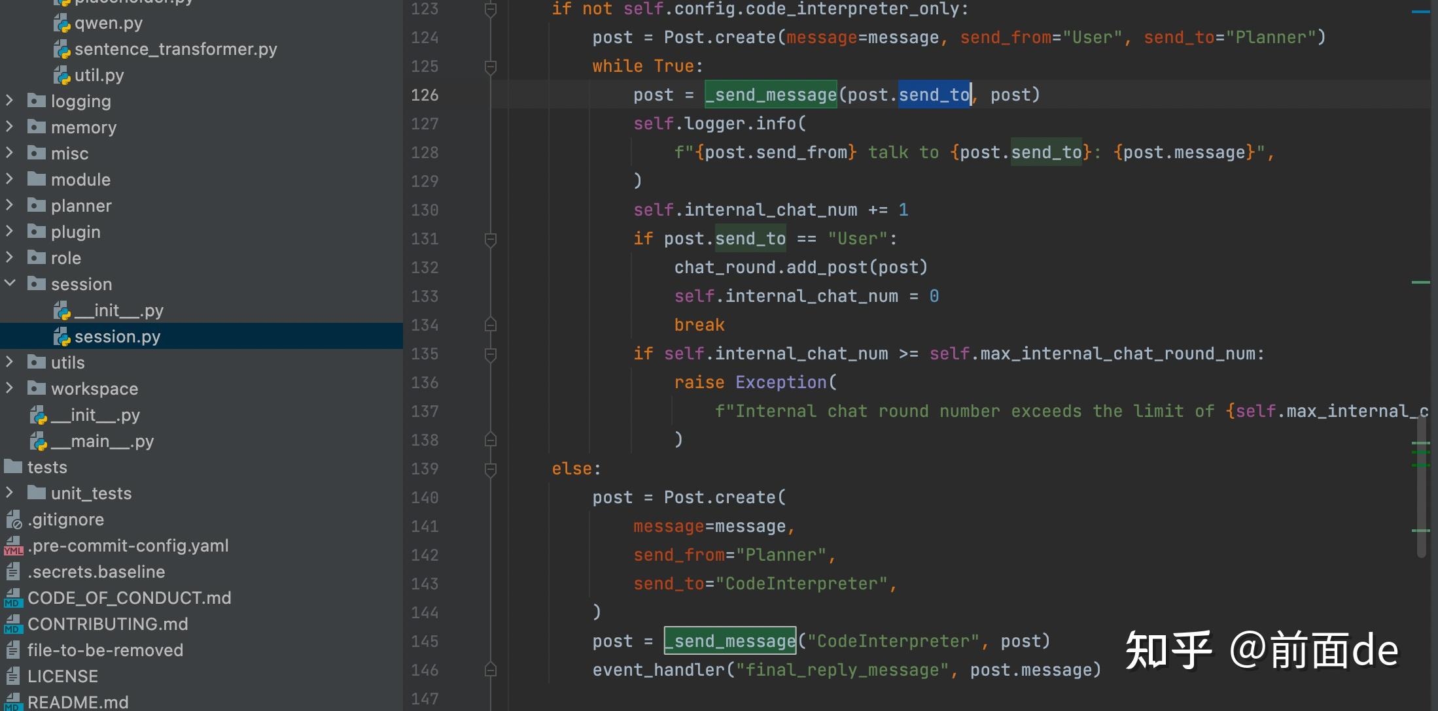Screen dimensions: 1438x711
Task: Click the _send_message call on line 126
Action: [771, 95]
